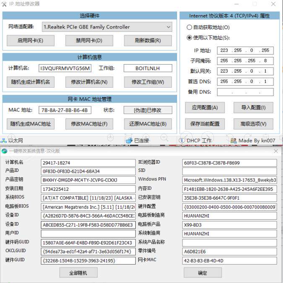Click the 状态 [伪造]已修改 status box
283x283 pixels.
(x=148, y=110)
